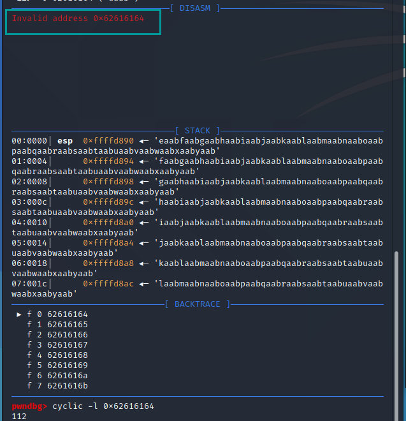Click the stack offset label 01:0004
The width and height of the screenshot is (406, 421).
29,161
